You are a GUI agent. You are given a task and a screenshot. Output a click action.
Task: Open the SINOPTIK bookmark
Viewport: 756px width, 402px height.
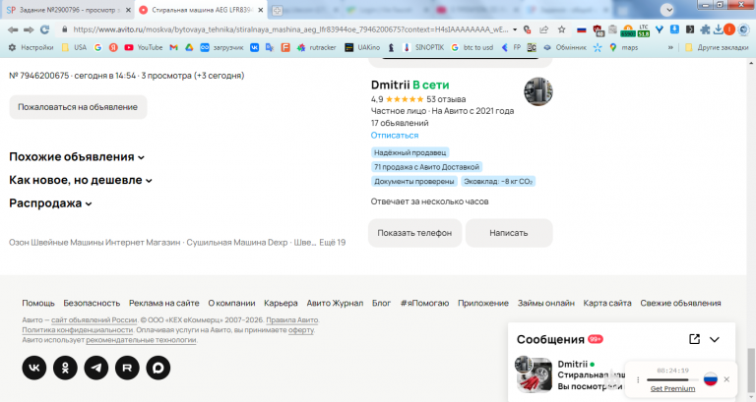click(423, 47)
